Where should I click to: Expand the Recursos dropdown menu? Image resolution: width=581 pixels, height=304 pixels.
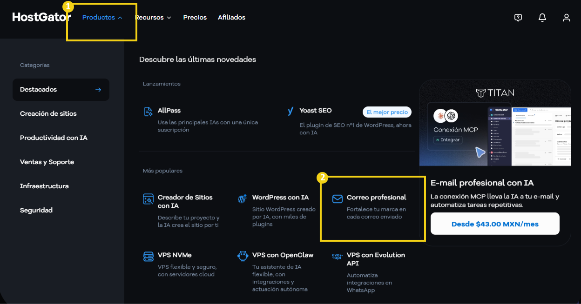click(x=153, y=18)
